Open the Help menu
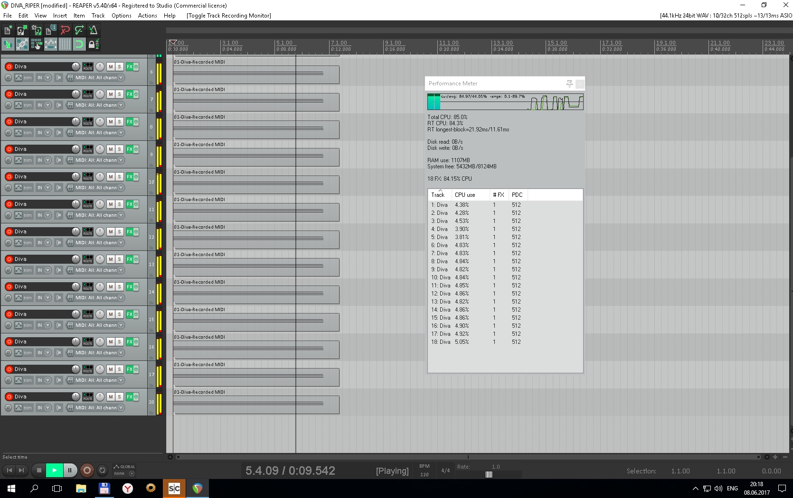This screenshot has height=498, width=793. 170,16
